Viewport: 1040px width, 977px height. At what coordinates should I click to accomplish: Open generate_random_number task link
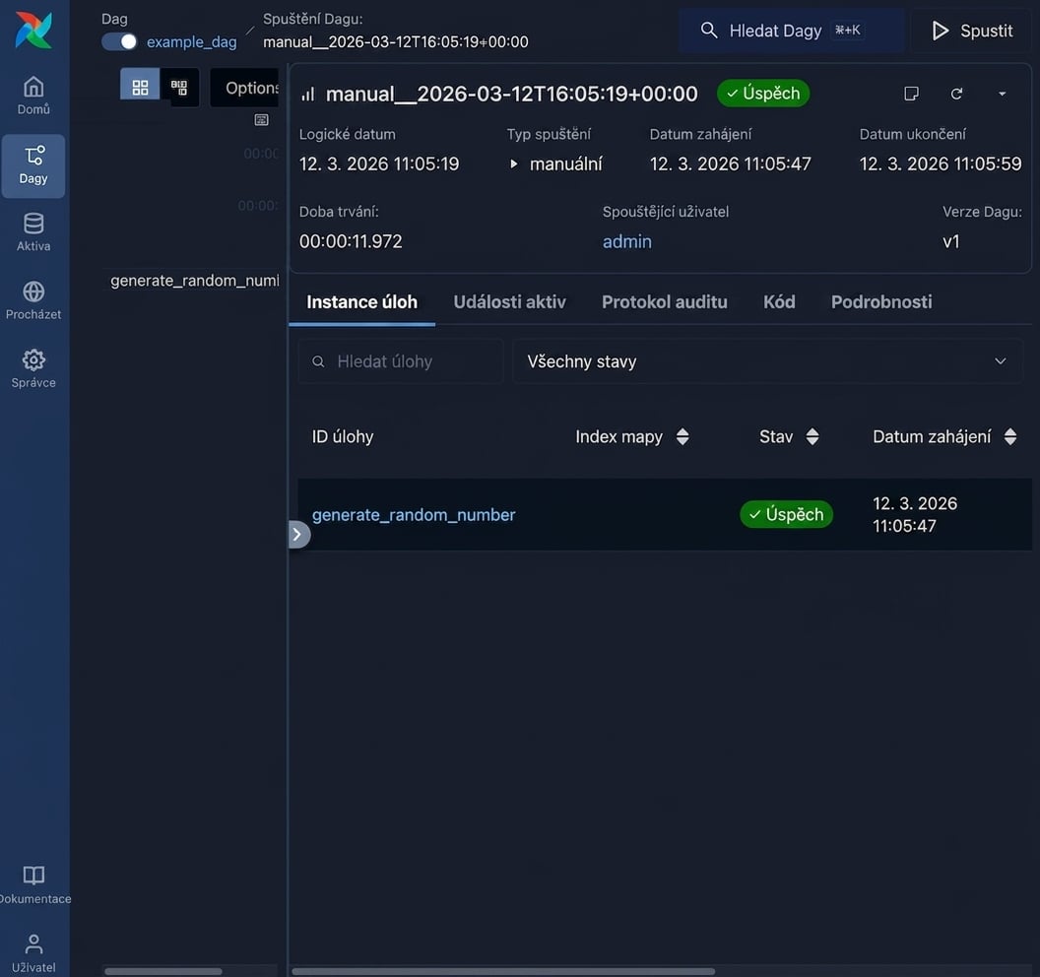(414, 515)
